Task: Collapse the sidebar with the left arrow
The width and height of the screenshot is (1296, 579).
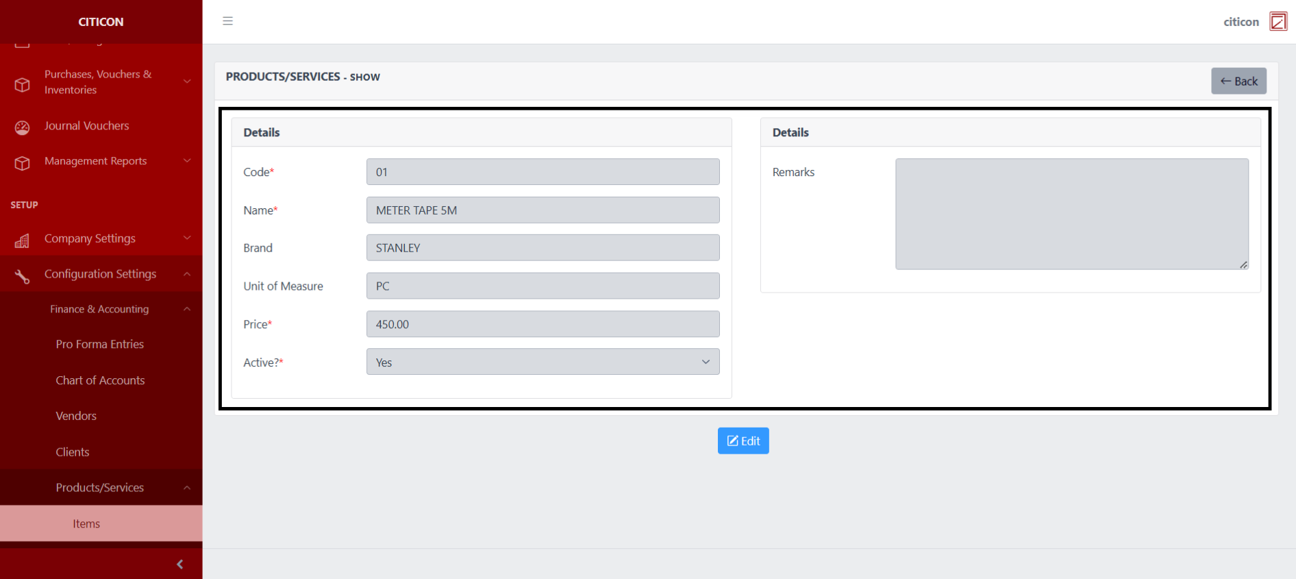Action: [x=180, y=564]
